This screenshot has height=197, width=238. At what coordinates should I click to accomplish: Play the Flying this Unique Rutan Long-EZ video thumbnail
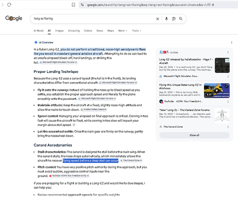tap(217, 90)
